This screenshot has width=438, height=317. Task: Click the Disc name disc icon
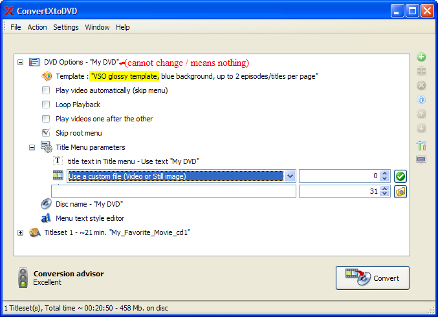click(46, 204)
